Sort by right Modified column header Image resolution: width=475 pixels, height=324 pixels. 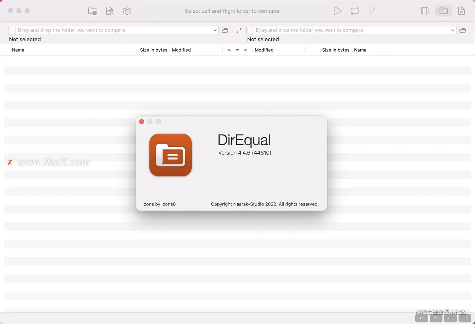264,50
